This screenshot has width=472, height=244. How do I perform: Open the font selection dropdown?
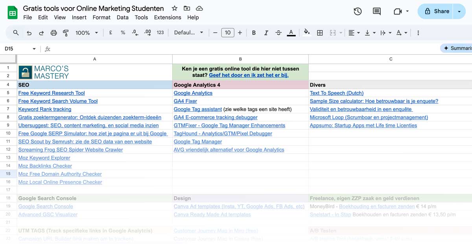click(189, 33)
